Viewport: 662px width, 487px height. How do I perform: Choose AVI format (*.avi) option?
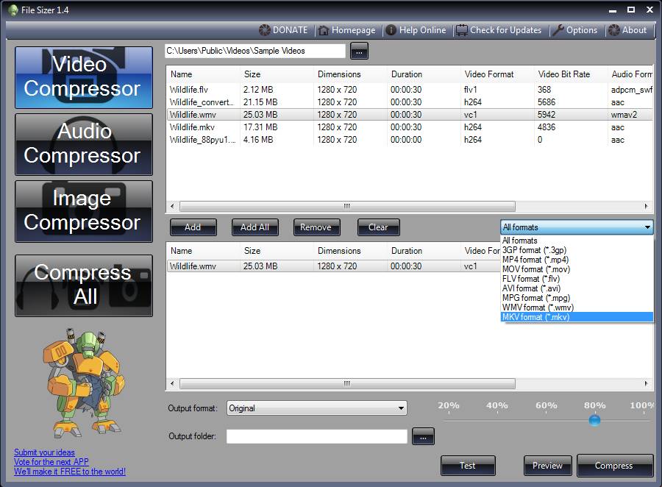577,288
